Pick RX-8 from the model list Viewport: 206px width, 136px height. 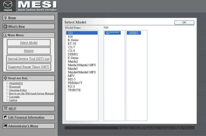pyautogui.click(x=82, y=86)
